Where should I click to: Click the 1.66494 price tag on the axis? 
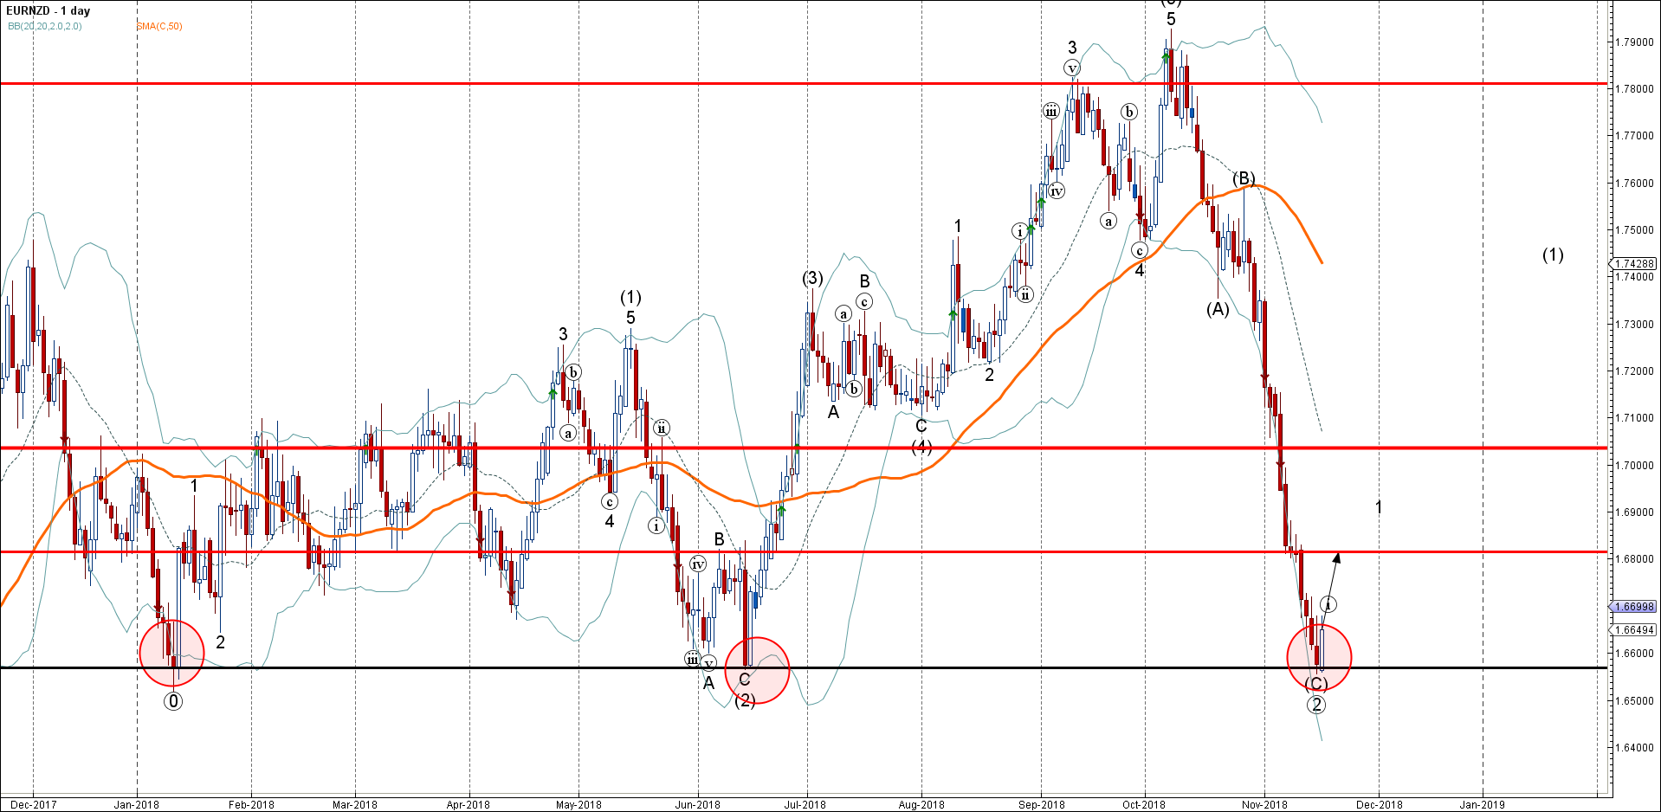tap(1634, 629)
